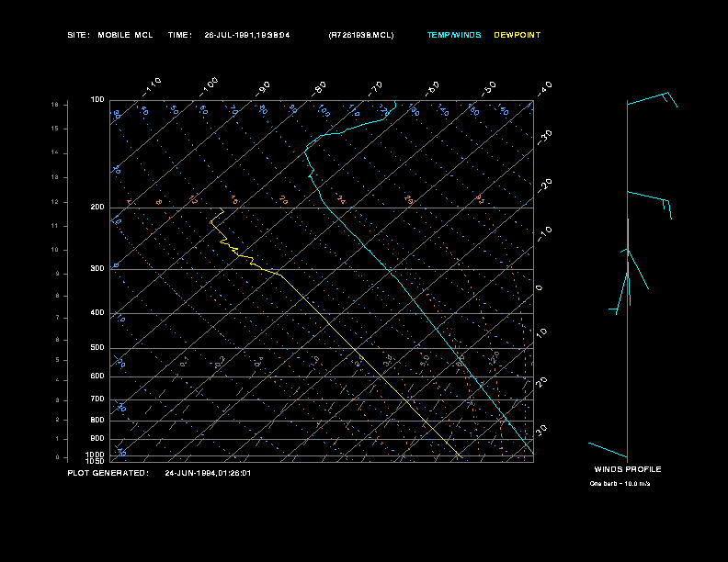Click the '.MCL' file name in parentheses
This screenshot has height=562, width=728.
(361, 35)
